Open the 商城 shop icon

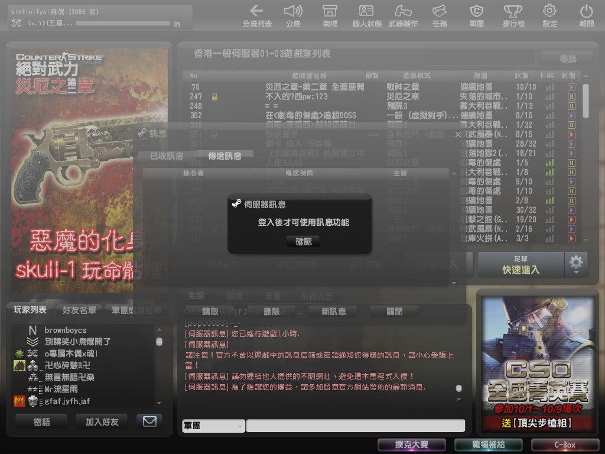click(330, 15)
